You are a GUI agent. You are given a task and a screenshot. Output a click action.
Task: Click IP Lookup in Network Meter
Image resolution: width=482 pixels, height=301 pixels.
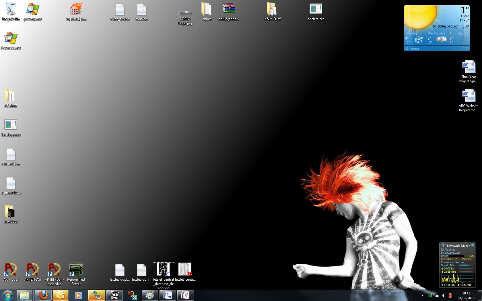[467, 259]
